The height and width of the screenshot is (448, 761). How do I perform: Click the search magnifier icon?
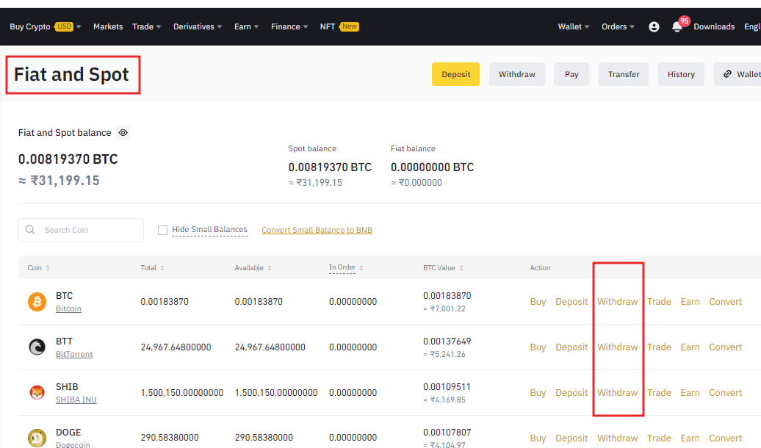point(30,230)
